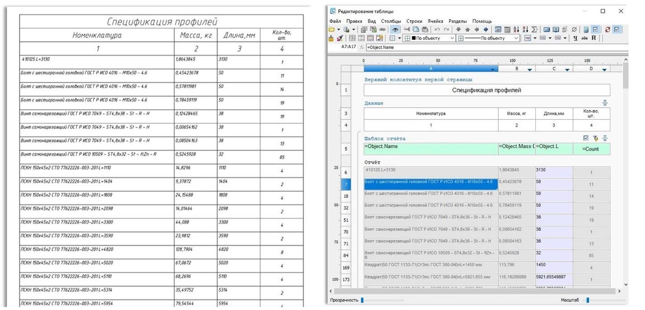Adjust the Прозрачность slider

(x=363, y=300)
